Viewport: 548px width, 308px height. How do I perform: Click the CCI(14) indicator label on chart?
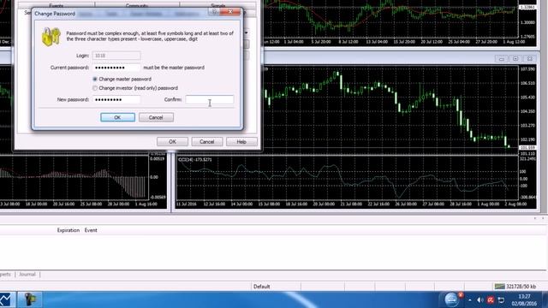point(195,160)
